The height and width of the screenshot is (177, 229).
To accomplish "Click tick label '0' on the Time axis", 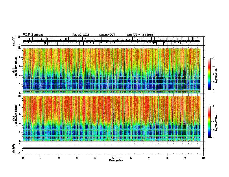I will pos(23,158).
